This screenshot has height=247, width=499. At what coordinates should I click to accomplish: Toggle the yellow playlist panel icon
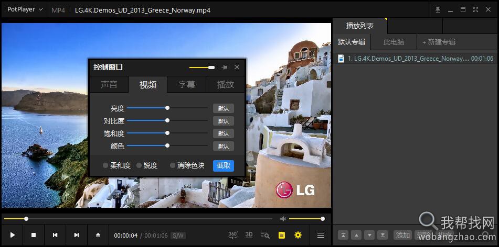click(282, 235)
